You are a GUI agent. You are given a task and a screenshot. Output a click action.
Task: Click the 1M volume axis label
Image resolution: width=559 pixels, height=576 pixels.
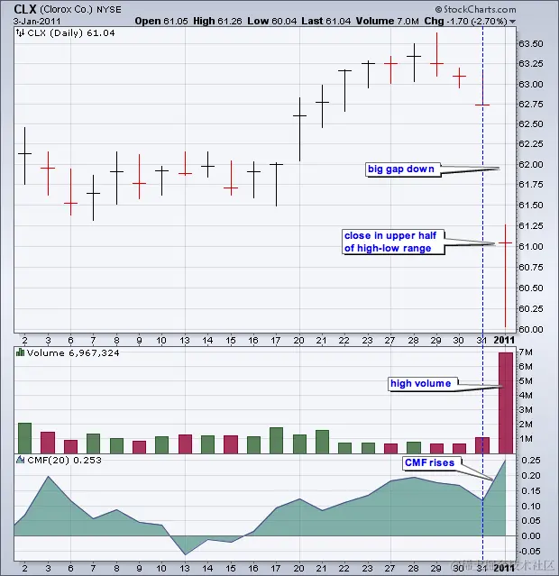526,439
